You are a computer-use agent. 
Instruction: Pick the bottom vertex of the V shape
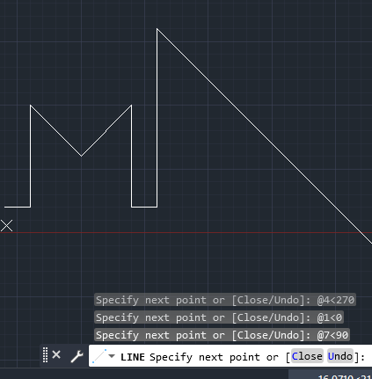(81, 156)
